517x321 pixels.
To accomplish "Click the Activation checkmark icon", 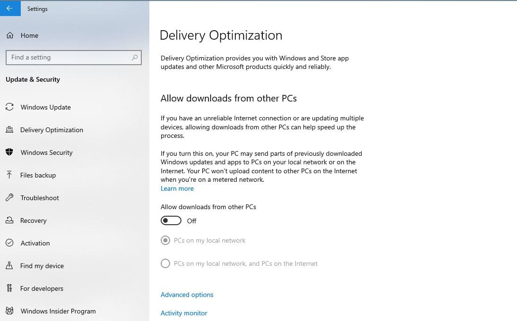I will 9,243.
